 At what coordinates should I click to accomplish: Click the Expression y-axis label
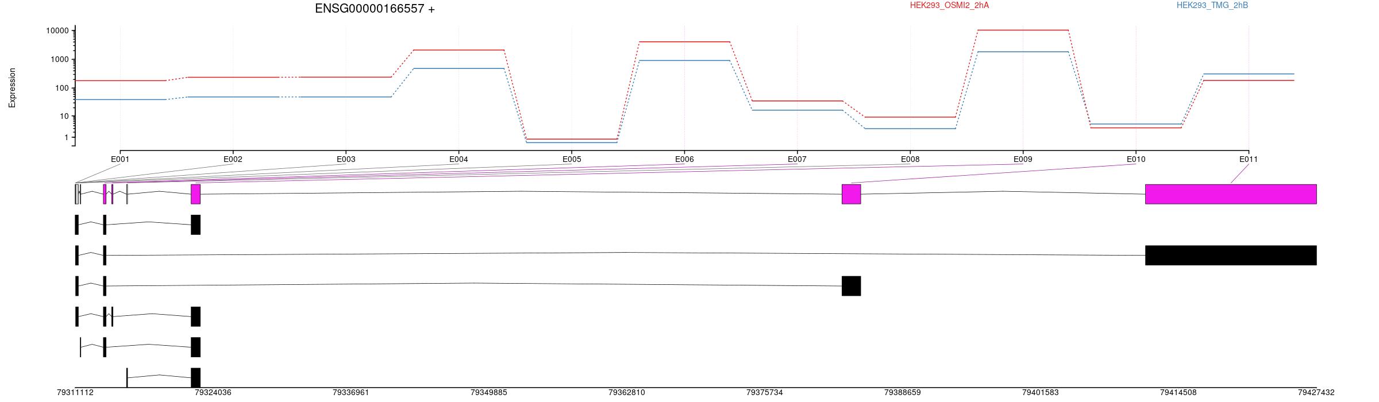click(x=12, y=88)
